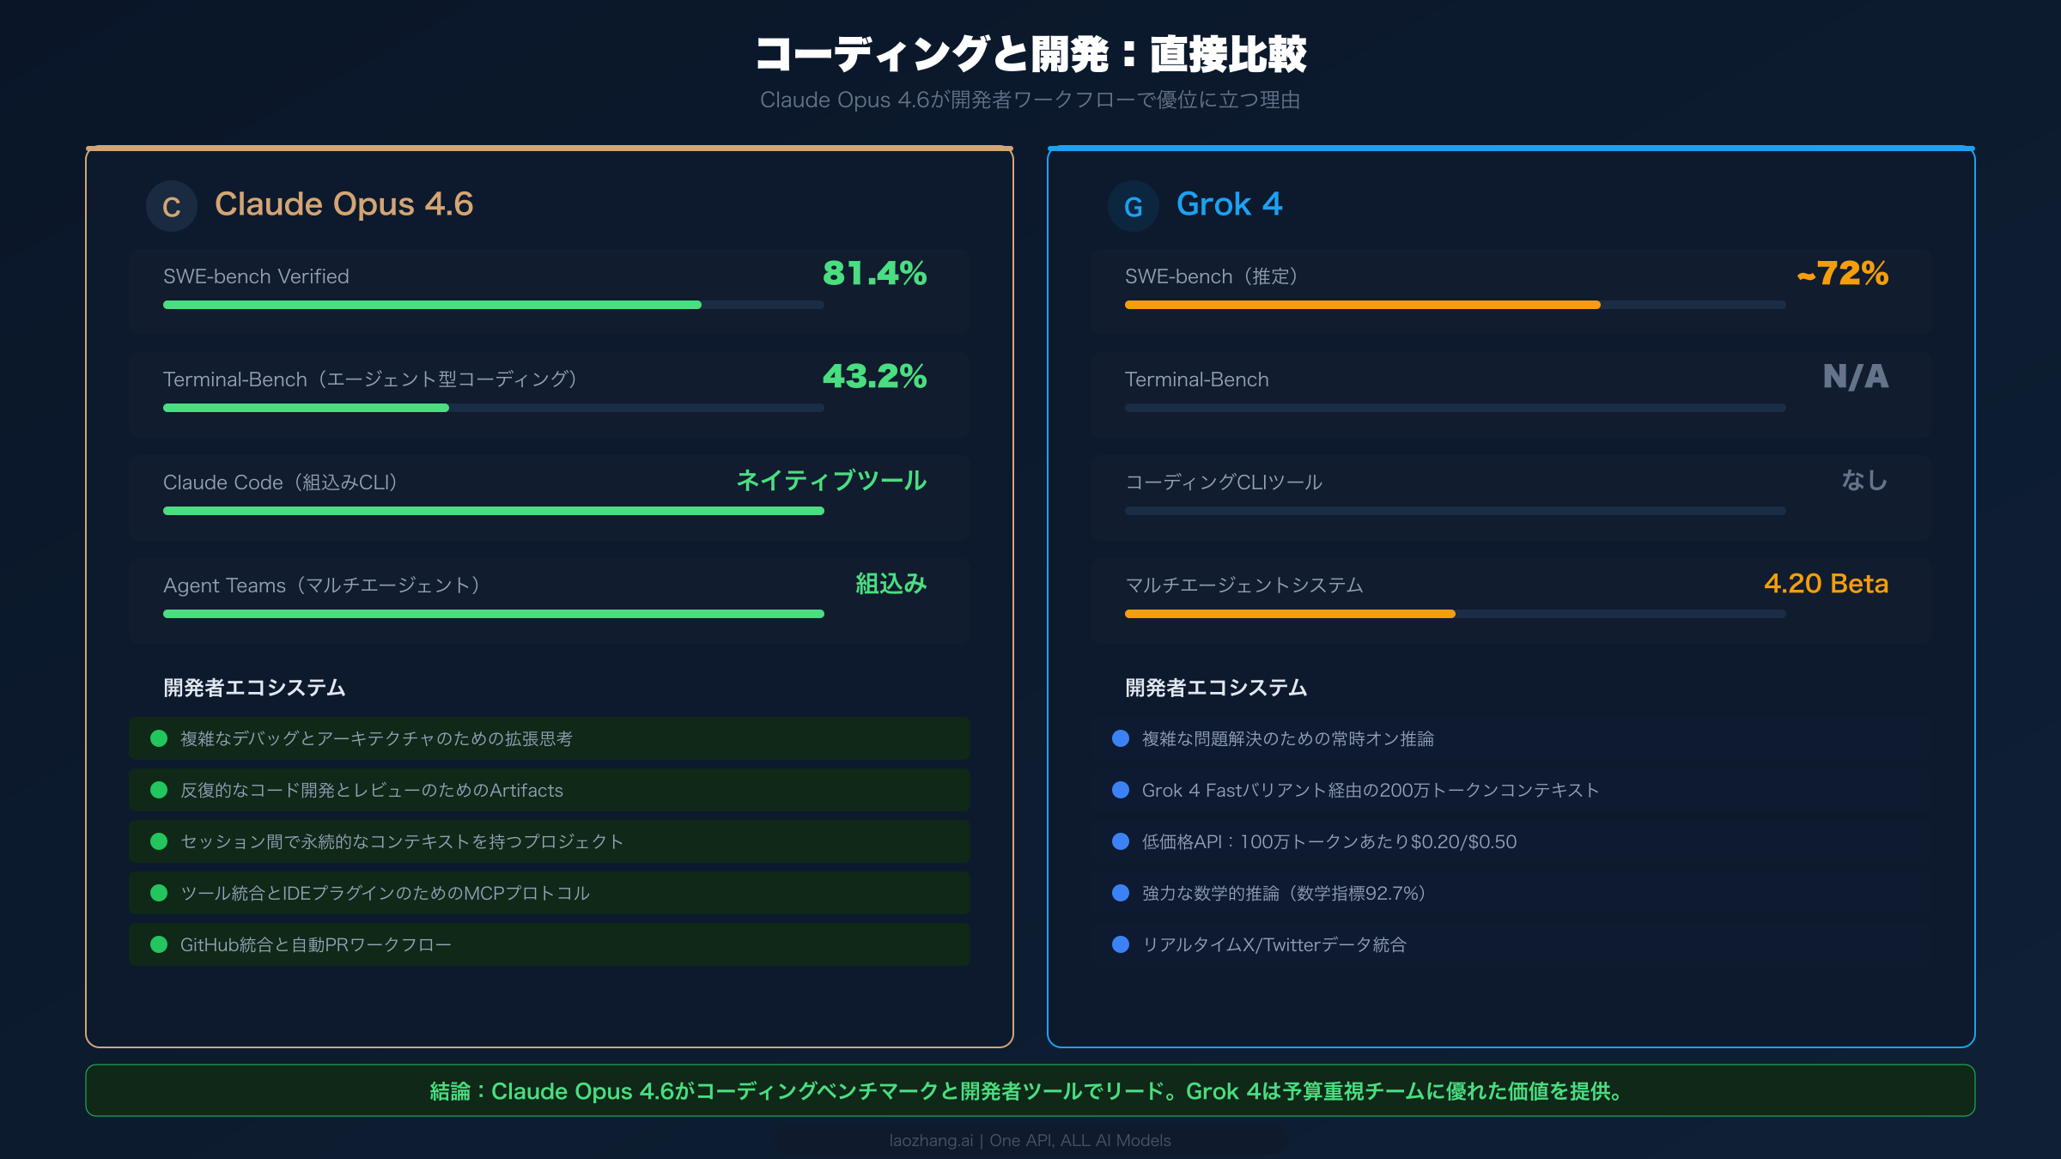
Task: Expand Claude's 開発者エコシステム section
Action: coord(253,687)
